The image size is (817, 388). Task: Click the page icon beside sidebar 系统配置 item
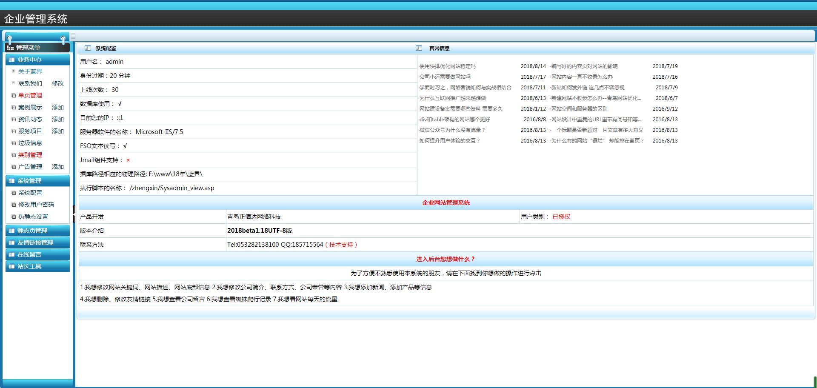[14, 193]
